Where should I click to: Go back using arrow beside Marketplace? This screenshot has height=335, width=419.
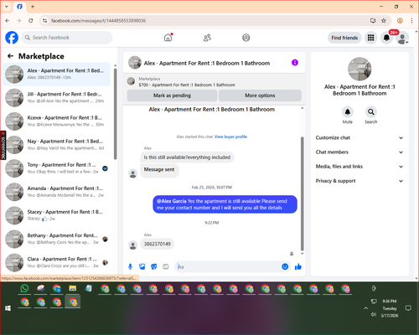(10, 56)
